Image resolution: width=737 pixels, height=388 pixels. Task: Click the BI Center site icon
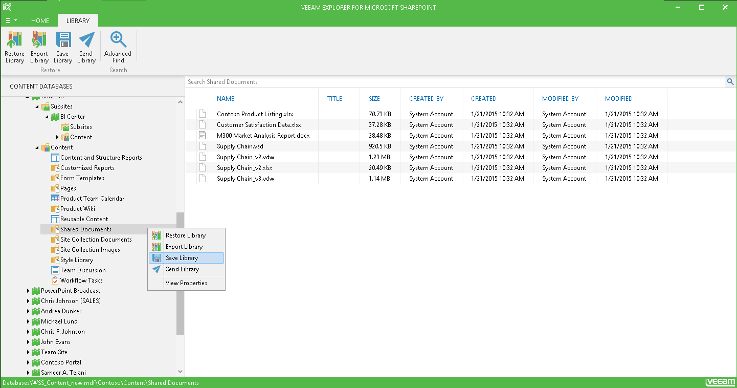click(x=55, y=117)
